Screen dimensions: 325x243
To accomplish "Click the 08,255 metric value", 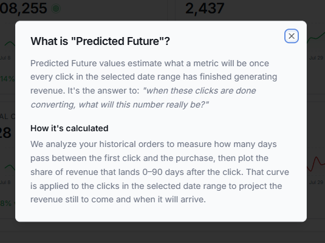I will pos(24,9).
